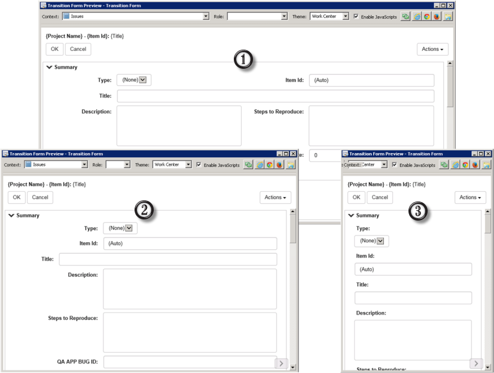The width and height of the screenshot is (494, 373).
Task: Click Cancel in preview window 3
Action: coord(380,197)
